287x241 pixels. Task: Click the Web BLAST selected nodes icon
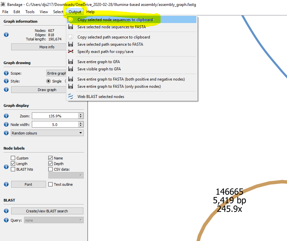pos(71,97)
